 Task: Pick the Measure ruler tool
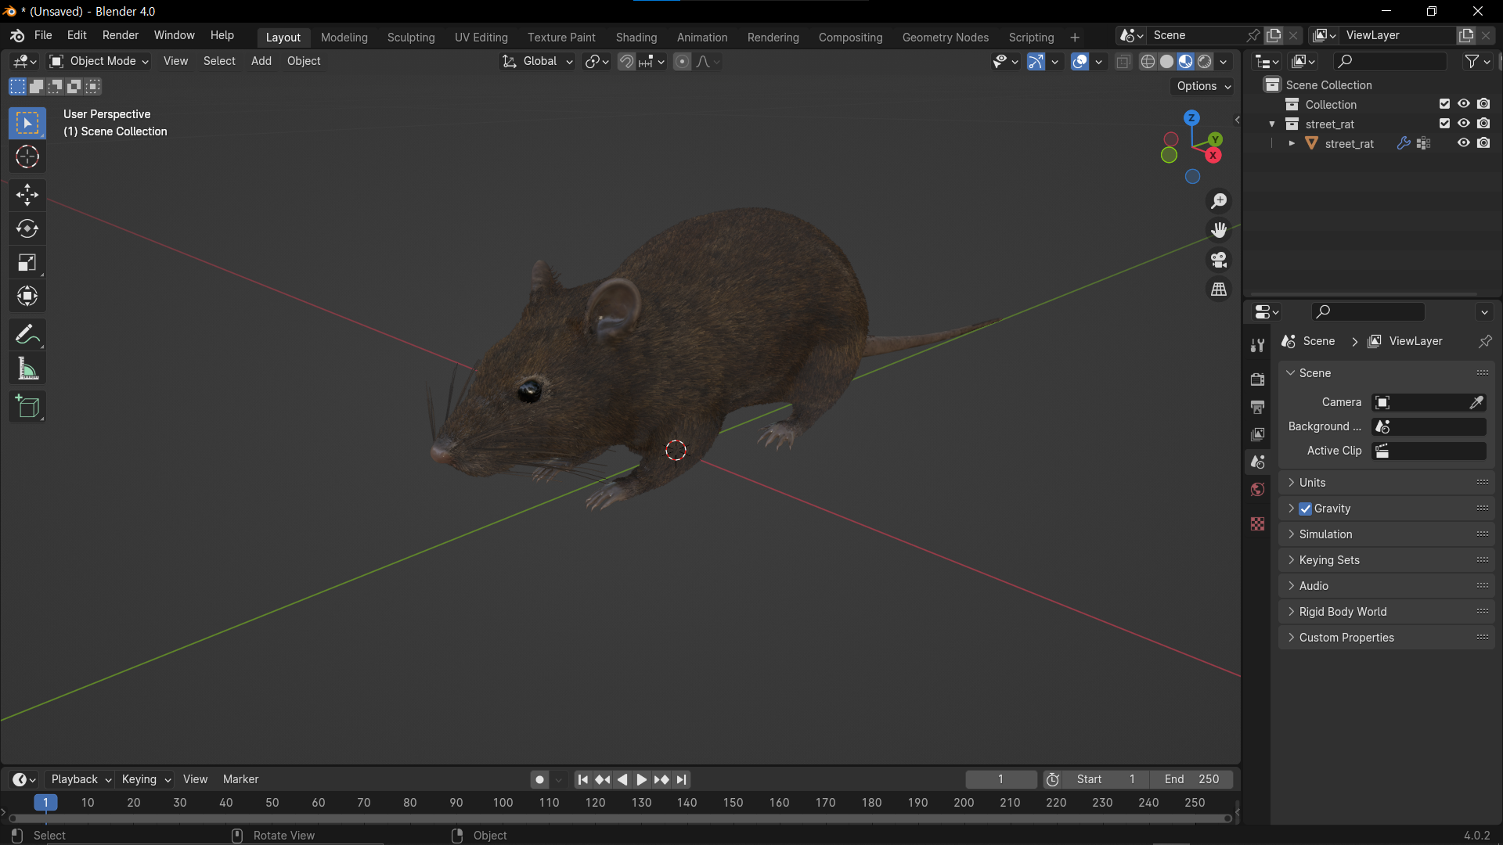27,369
